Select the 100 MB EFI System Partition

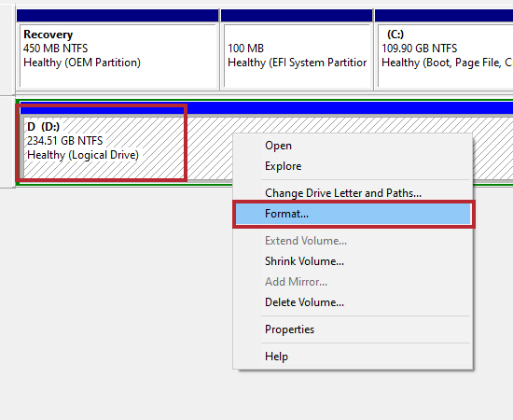(297, 56)
